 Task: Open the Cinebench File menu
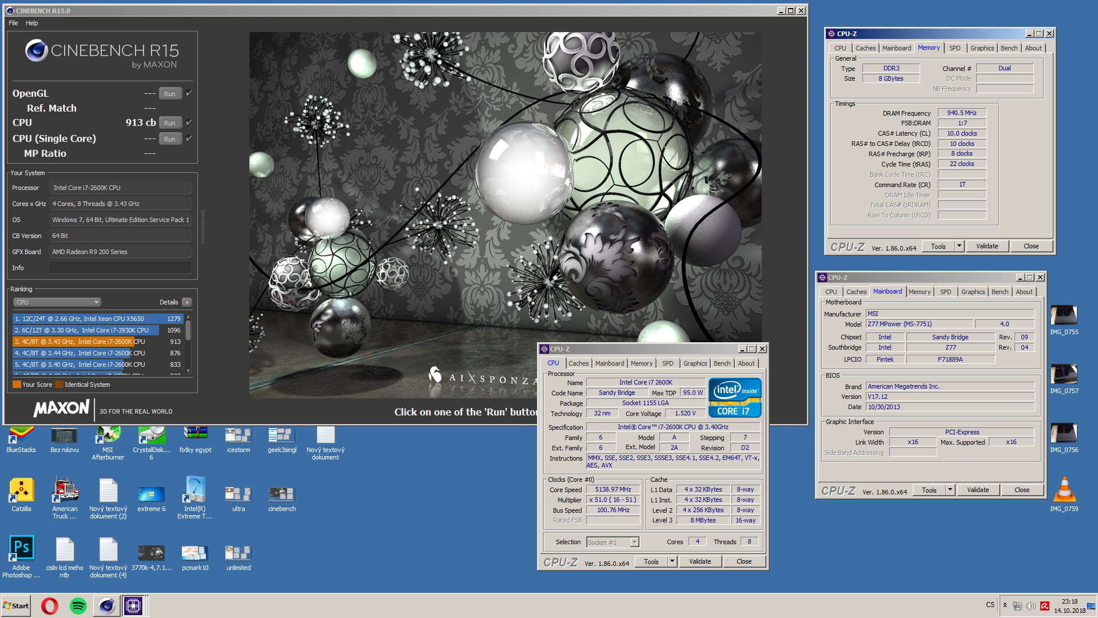click(x=13, y=23)
